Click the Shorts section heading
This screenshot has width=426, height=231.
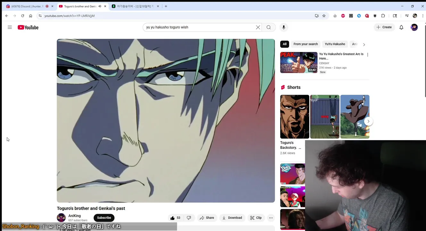tap(294, 87)
